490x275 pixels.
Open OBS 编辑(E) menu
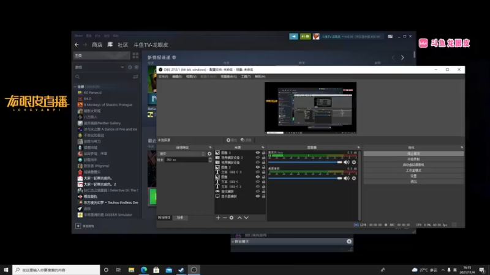pyautogui.click(x=177, y=77)
